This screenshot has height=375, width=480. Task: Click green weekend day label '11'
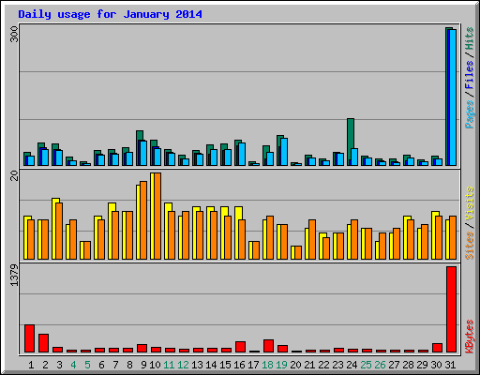point(169,365)
